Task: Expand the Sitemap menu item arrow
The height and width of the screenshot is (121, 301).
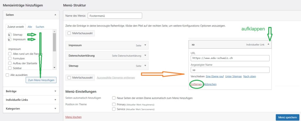Action: point(145,66)
